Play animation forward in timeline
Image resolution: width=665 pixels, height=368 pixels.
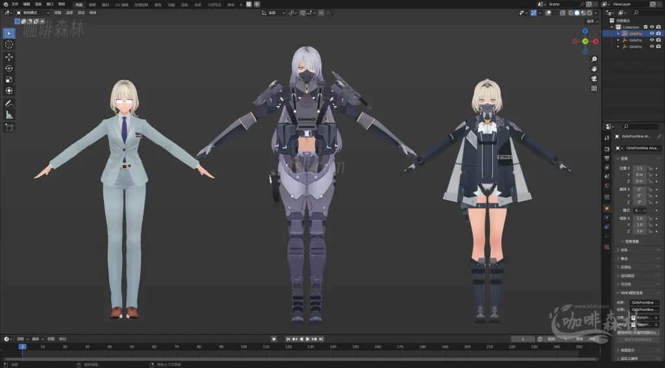(x=307, y=339)
